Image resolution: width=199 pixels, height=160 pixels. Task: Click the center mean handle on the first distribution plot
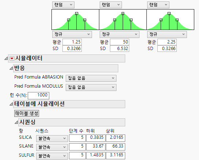click(x=77, y=14)
